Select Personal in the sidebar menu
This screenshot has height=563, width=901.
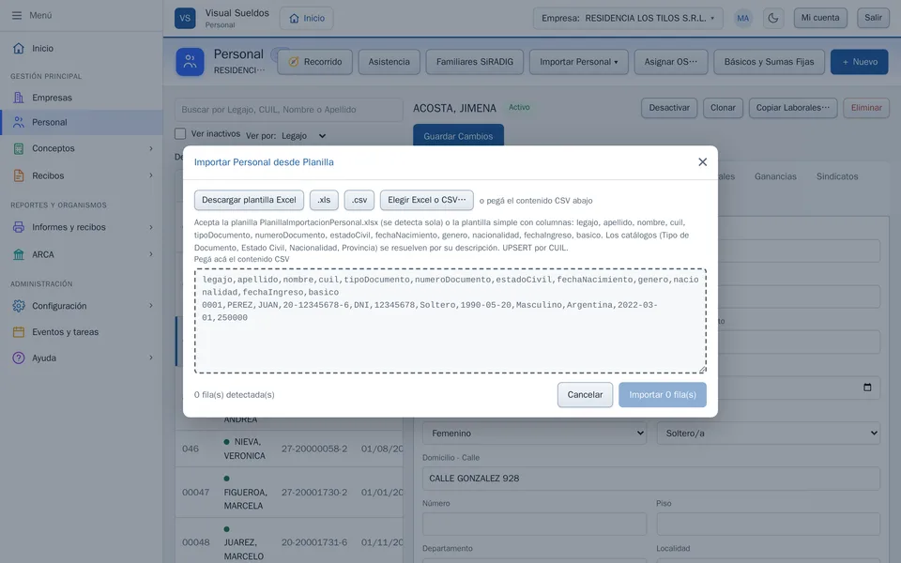[82, 122]
